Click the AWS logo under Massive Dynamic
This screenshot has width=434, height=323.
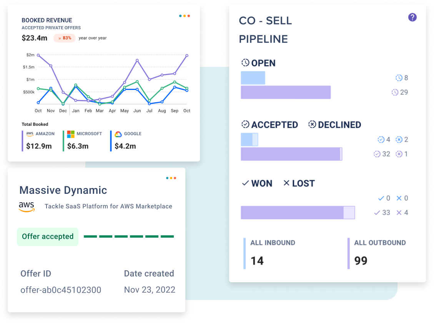27,206
